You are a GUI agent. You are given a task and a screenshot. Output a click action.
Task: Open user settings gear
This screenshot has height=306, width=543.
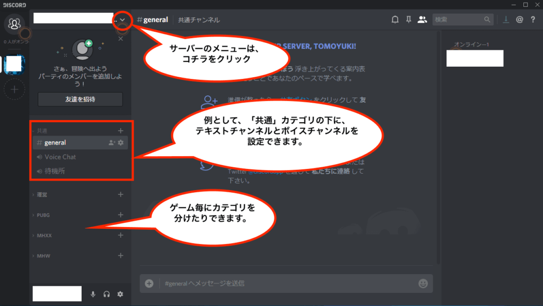tap(120, 294)
